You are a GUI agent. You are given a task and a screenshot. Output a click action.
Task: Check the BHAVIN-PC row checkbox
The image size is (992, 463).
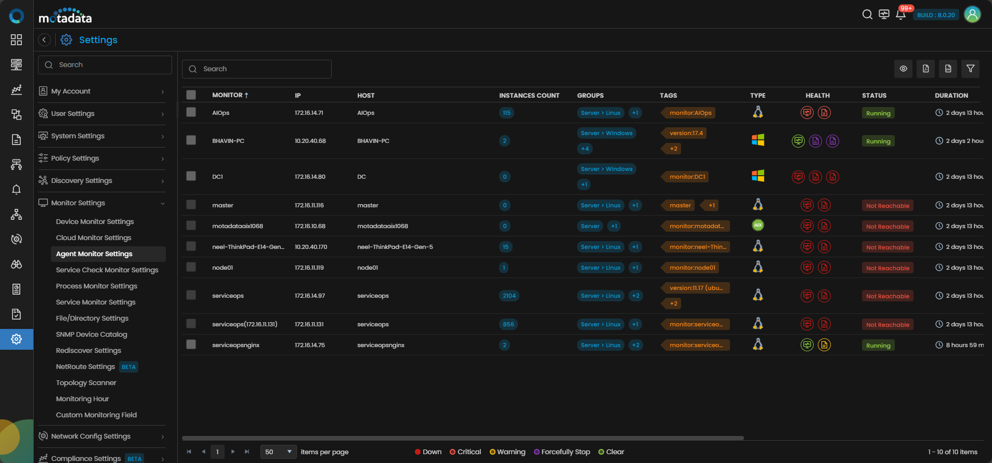[x=191, y=140]
